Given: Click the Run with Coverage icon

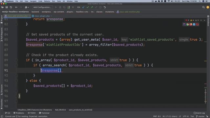Looking at the screenshot, I should click(x=64, y=7).
